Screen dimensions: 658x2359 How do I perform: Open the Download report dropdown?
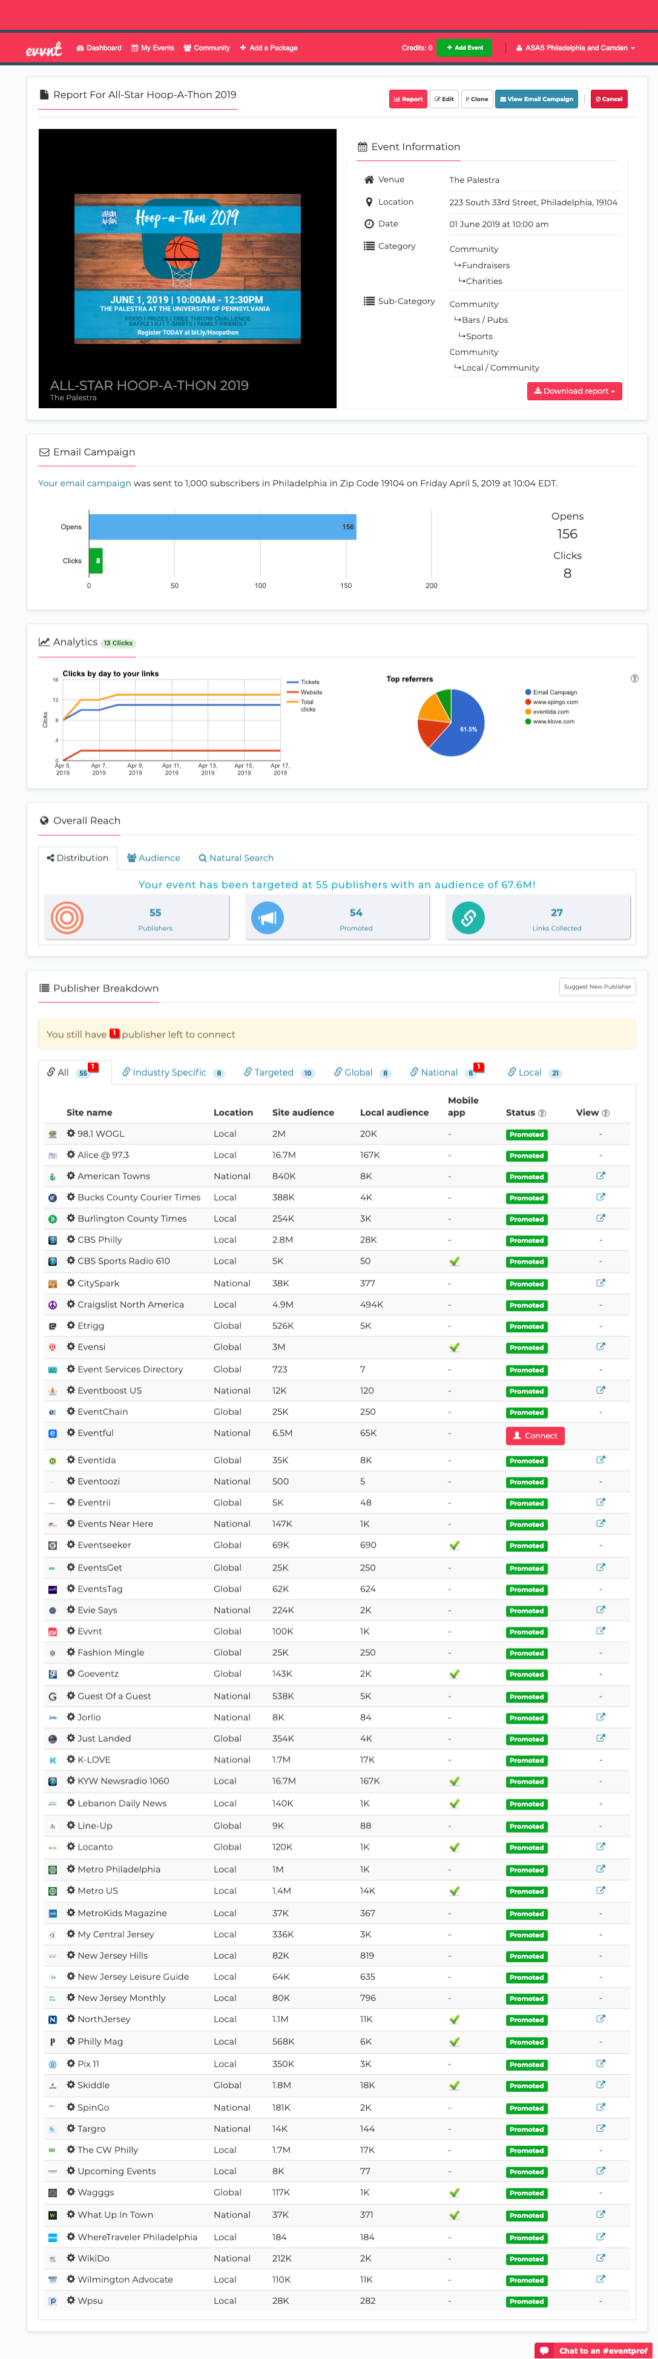click(574, 391)
